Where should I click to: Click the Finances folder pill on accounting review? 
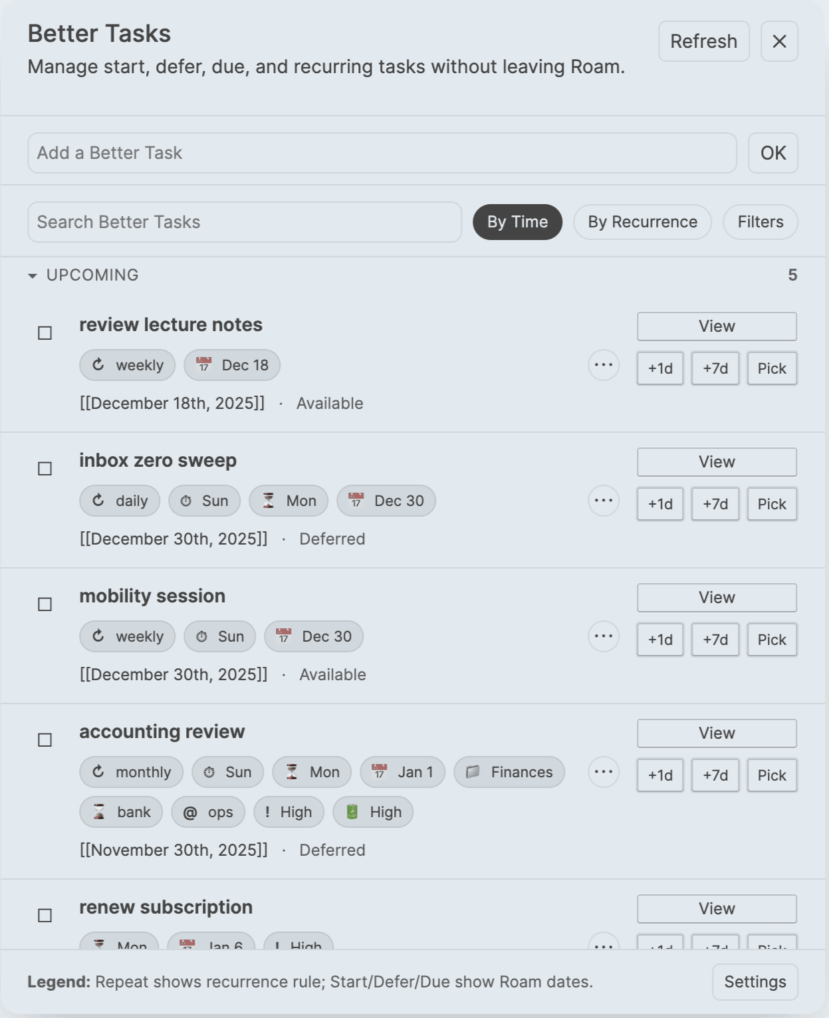(509, 772)
